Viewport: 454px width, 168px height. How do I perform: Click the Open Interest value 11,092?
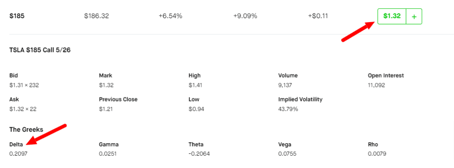click(x=377, y=85)
